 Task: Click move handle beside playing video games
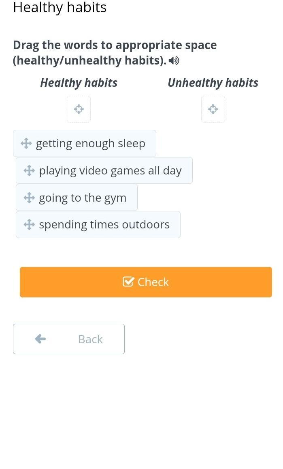[29, 170]
